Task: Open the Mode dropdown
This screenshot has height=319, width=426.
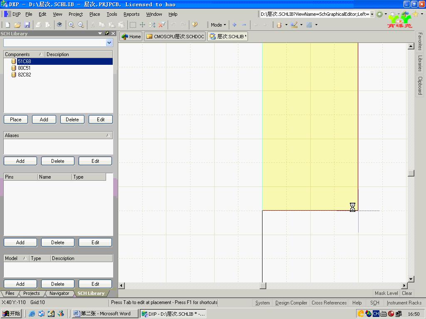Action: (x=218, y=25)
